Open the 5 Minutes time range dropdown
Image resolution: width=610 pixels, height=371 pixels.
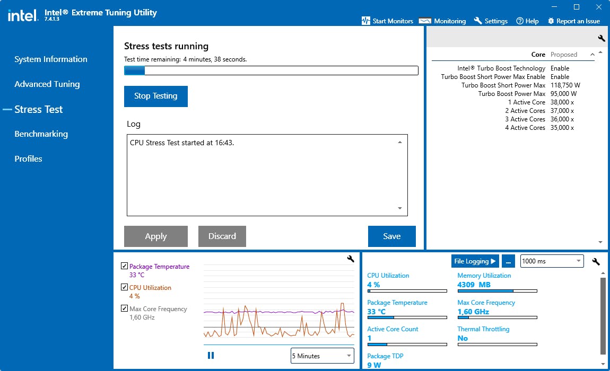coord(323,356)
